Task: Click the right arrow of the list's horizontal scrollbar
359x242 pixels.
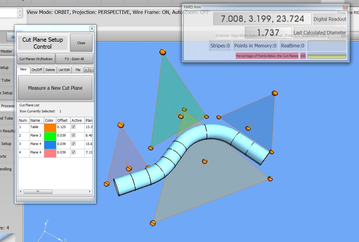Action: [x=90, y=192]
